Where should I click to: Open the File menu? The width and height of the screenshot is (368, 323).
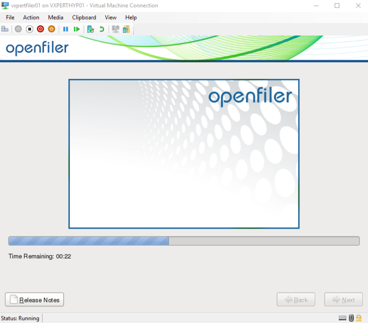tap(10, 18)
